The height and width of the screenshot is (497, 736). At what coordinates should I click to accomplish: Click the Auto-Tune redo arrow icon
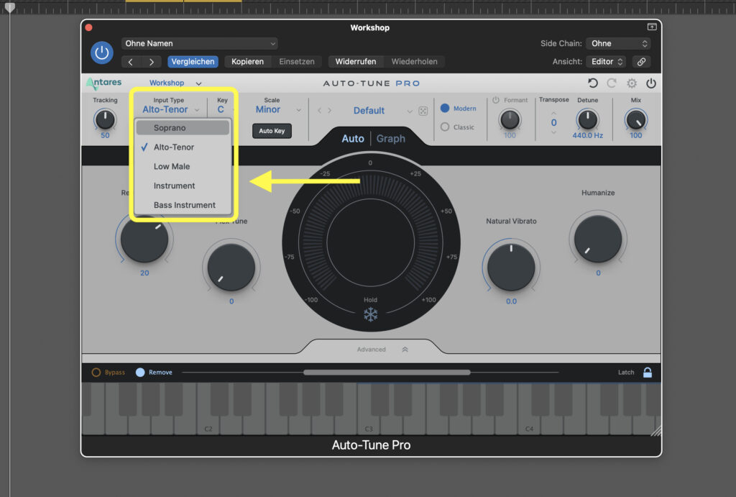click(x=612, y=83)
